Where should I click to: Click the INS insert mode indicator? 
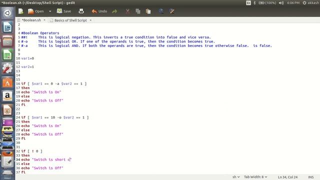click(x=311, y=177)
